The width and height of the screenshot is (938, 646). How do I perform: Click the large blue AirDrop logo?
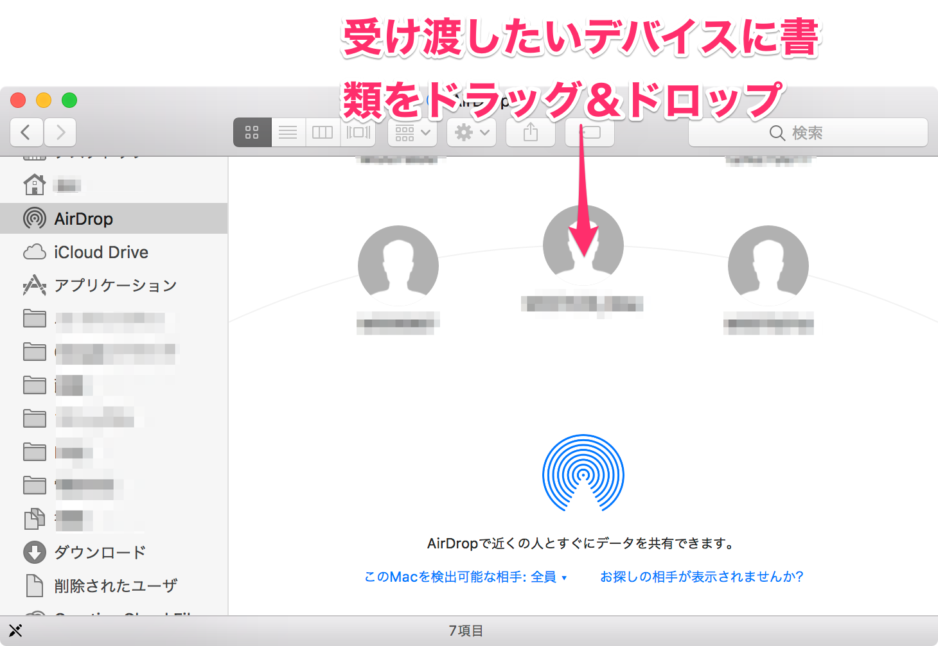point(583,473)
